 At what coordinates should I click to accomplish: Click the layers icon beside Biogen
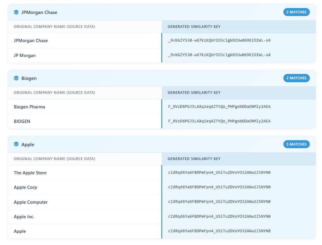[16, 78]
